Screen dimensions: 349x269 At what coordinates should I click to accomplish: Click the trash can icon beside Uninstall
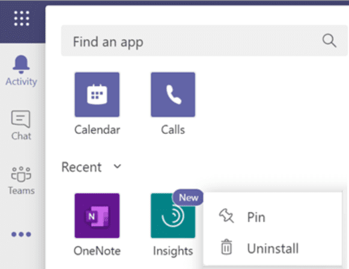[226, 247]
